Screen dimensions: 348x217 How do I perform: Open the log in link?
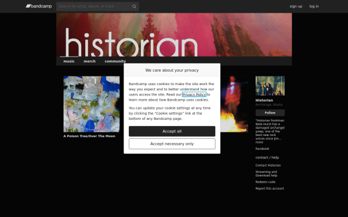click(x=314, y=6)
